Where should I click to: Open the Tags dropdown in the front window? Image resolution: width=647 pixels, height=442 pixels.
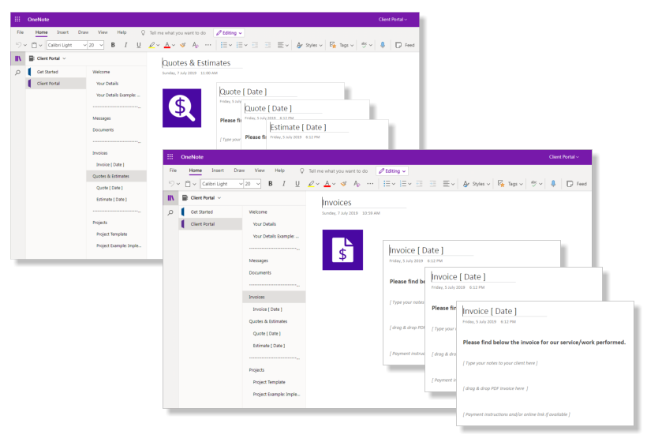click(x=510, y=184)
